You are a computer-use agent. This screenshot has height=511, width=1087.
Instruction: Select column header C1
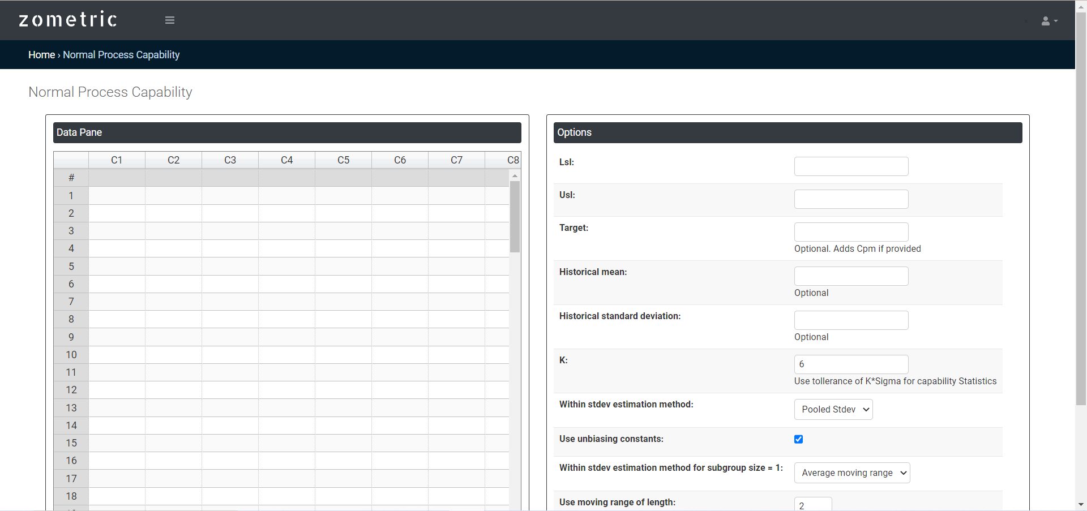[117, 160]
